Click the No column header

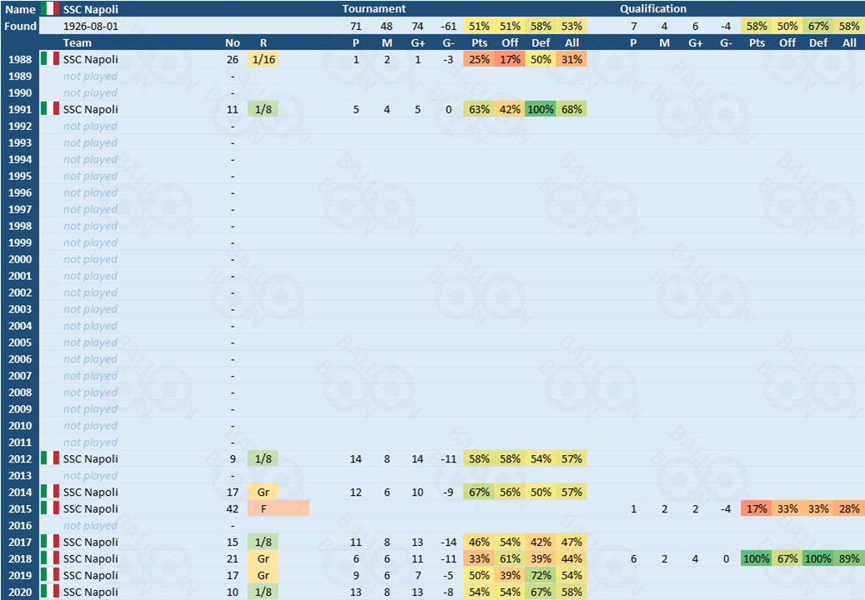[232, 42]
